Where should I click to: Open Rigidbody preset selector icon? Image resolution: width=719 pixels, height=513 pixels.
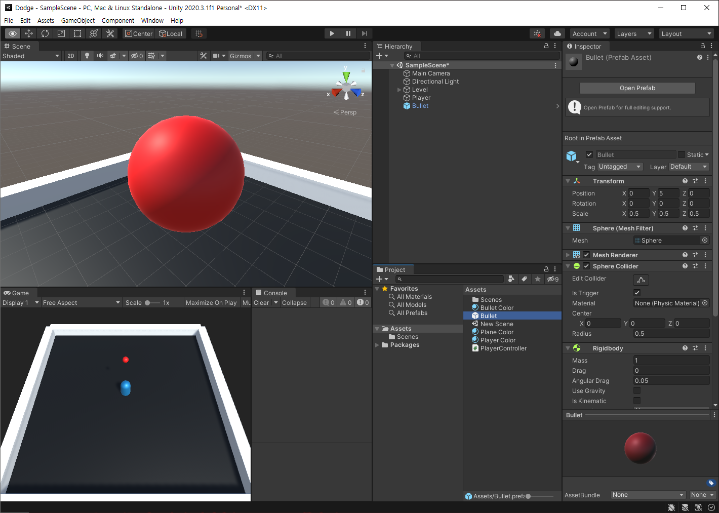695,348
